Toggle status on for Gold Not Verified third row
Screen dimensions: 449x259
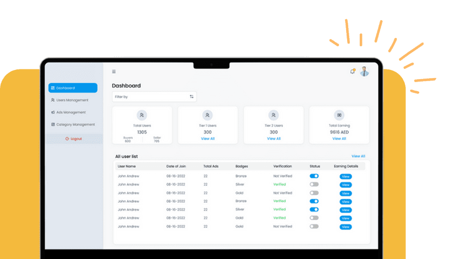point(314,193)
